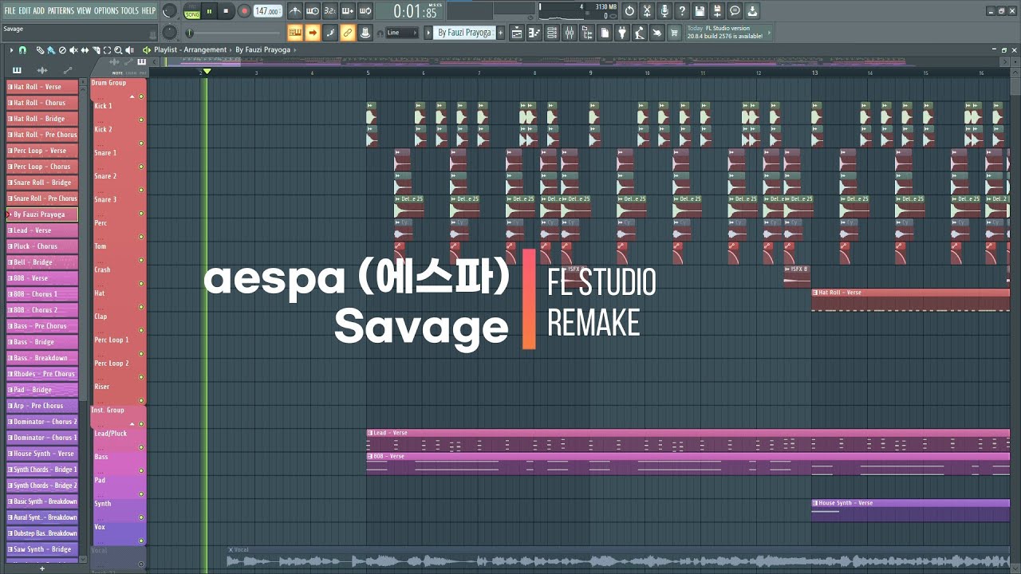The image size is (1021, 574).
Task: Click the tempo field showing 147.000
Action: [x=268, y=11]
